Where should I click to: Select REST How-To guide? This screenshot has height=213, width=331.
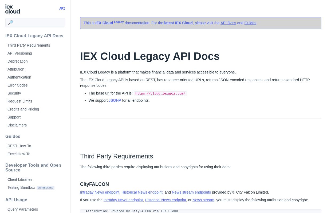pos(19,146)
